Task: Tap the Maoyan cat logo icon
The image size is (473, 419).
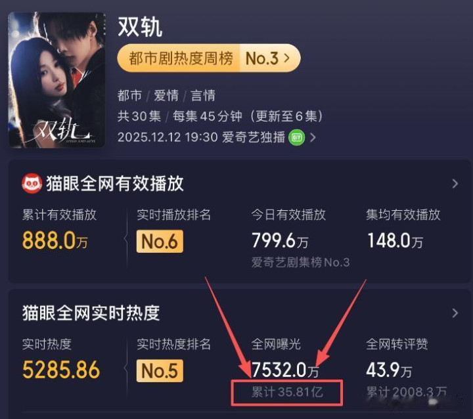Action: pos(32,183)
